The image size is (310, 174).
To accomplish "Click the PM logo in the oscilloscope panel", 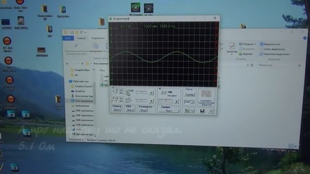I will point(206,93).
